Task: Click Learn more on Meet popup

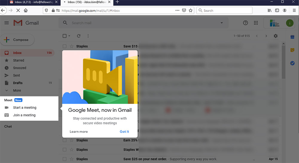Action: click(79, 131)
